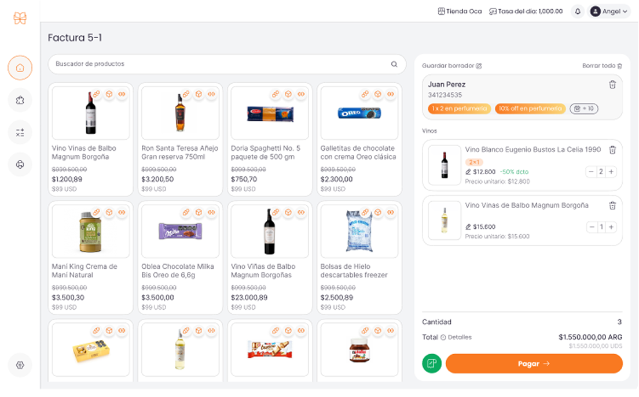Screen dimensions: 639x397
Task: Click the notification bell icon
Action: tap(577, 12)
